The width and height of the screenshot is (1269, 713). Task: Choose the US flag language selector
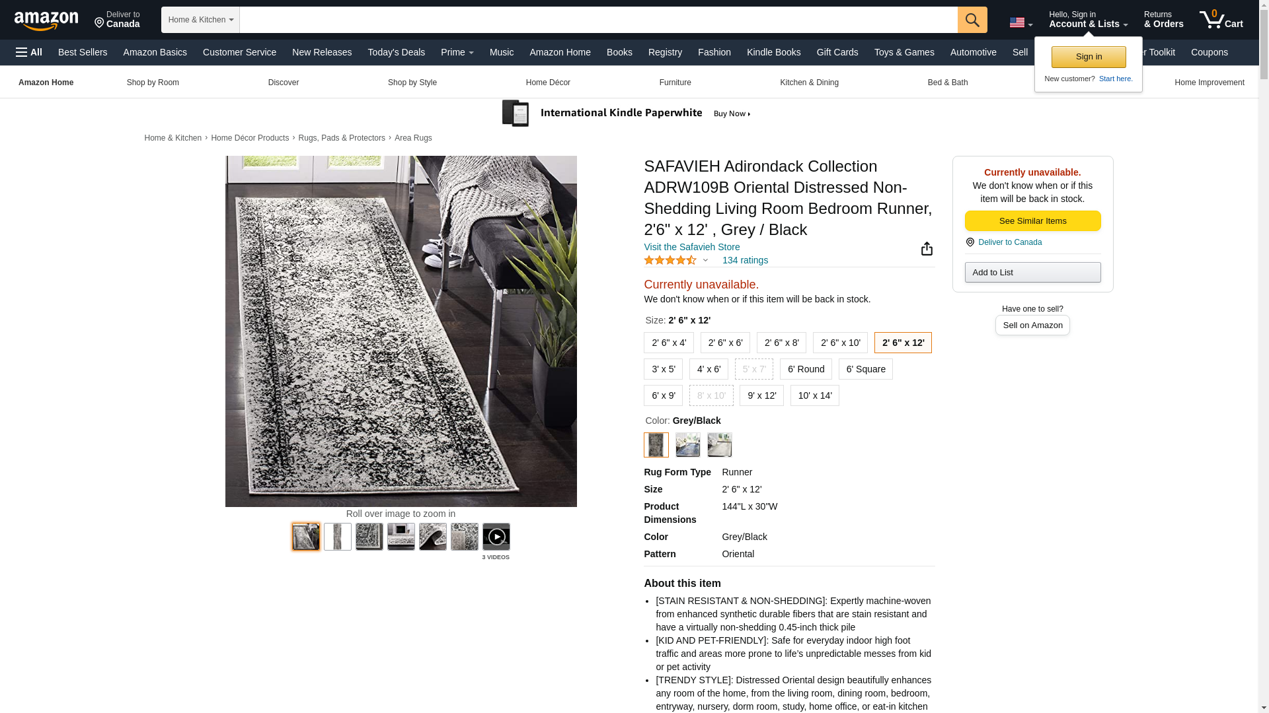(1020, 23)
